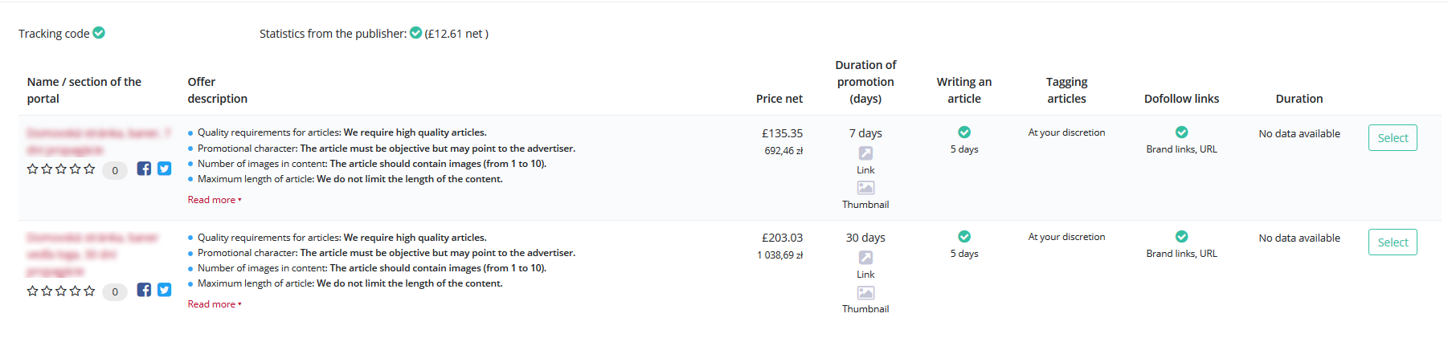Image resolution: width=1448 pixels, height=338 pixels.
Task: Click the Facebook icon in the first offer row
Action: click(144, 169)
